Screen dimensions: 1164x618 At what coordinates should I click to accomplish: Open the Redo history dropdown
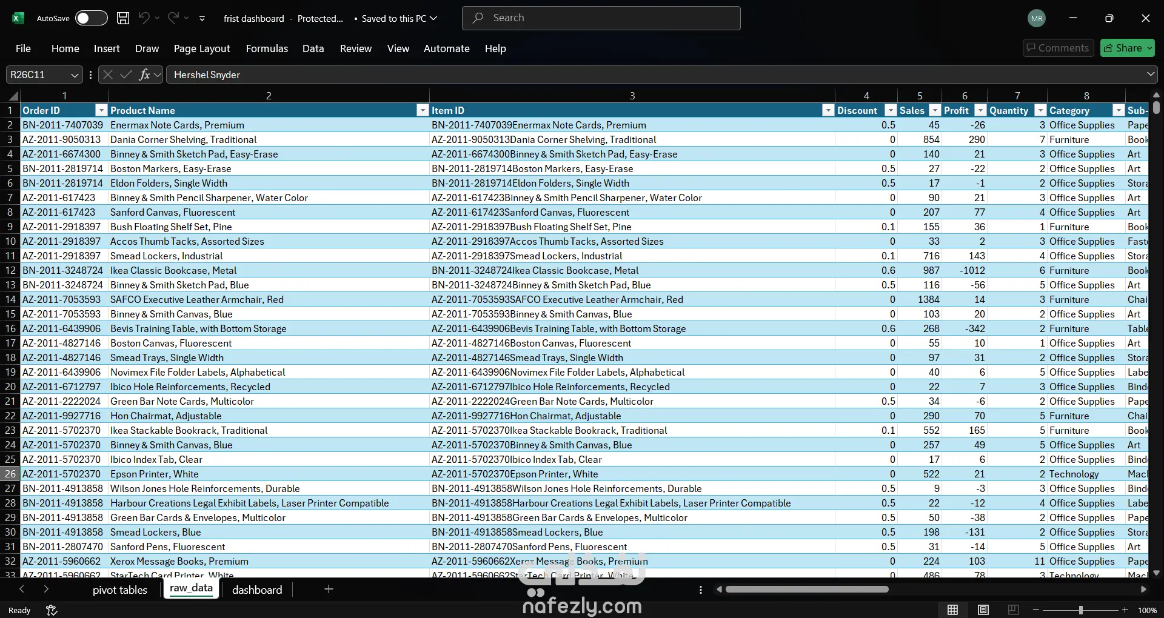click(187, 18)
